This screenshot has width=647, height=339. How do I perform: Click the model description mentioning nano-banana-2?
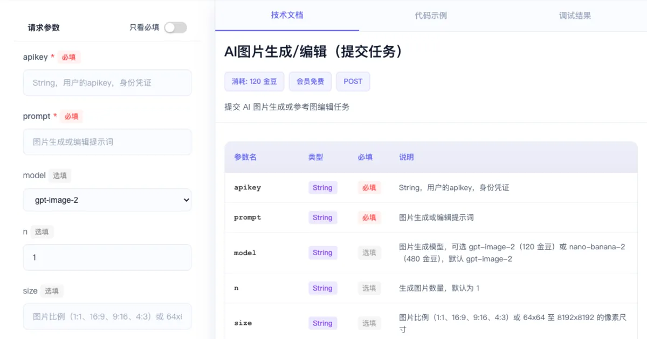click(512, 252)
